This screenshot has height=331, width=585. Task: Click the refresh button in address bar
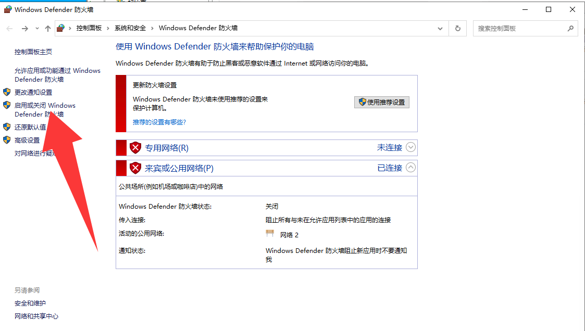(x=457, y=28)
